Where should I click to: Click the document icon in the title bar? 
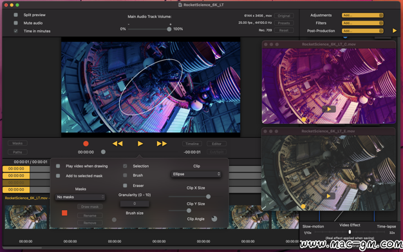click(180, 5)
